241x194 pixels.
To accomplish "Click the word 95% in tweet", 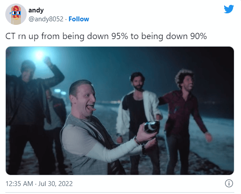I will pos(119,36).
